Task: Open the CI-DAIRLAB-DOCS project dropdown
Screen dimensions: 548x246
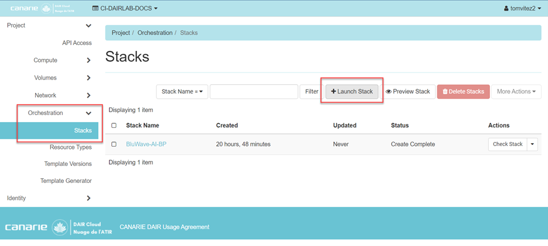Action: coord(125,8)
